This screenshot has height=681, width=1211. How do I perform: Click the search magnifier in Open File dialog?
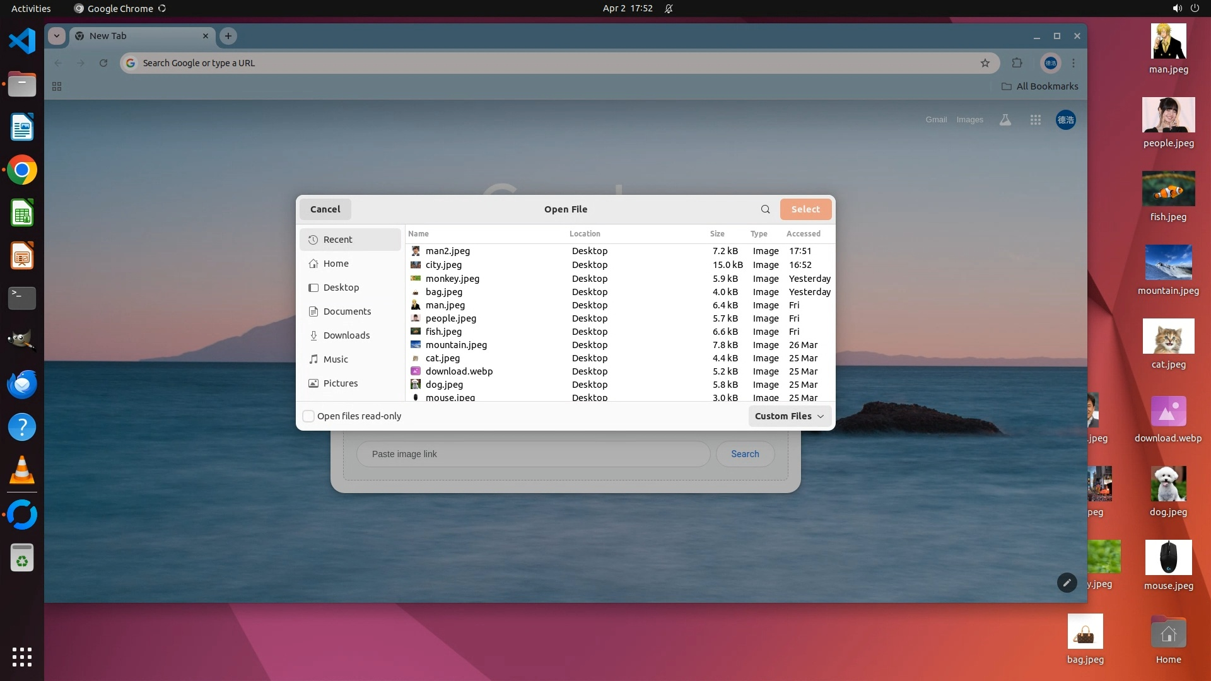pos(765,209)
